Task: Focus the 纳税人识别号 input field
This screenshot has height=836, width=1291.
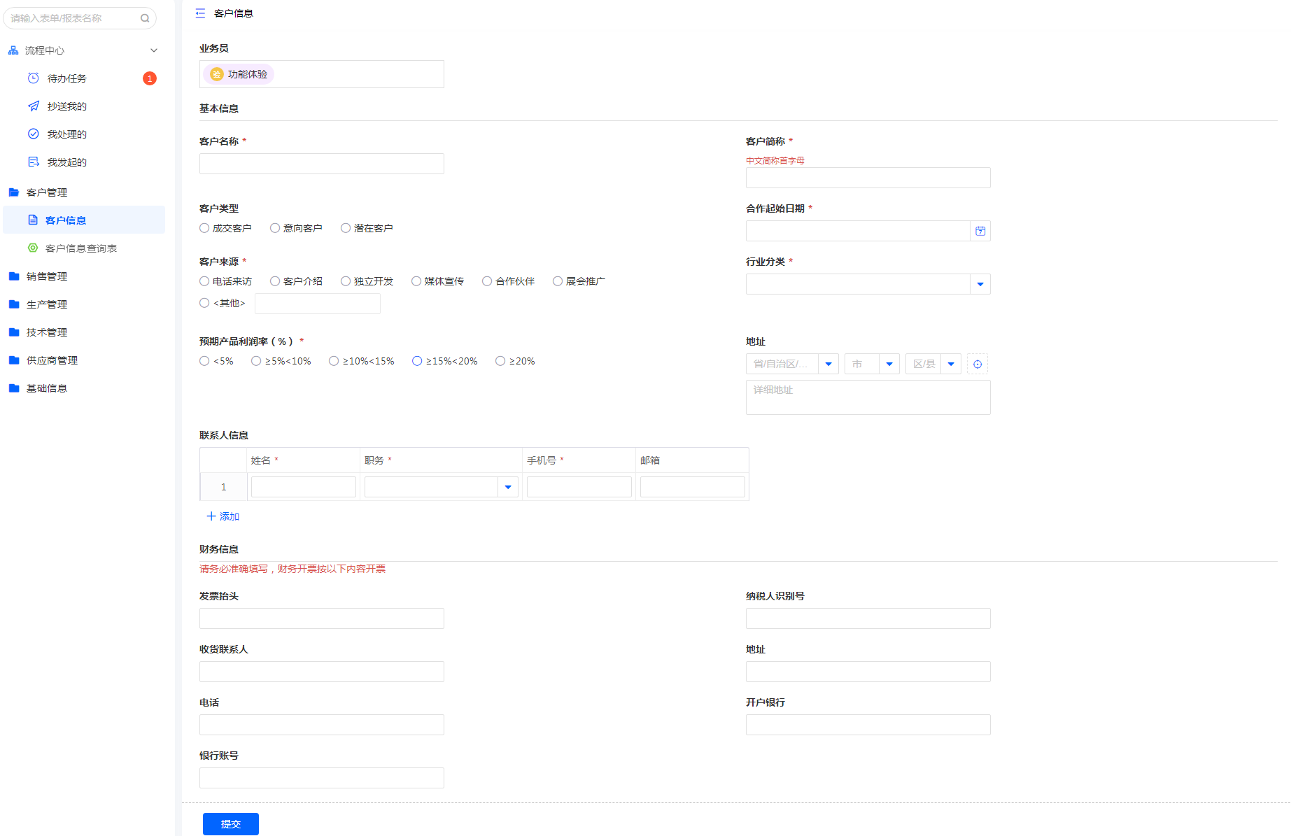Action: 868,618
